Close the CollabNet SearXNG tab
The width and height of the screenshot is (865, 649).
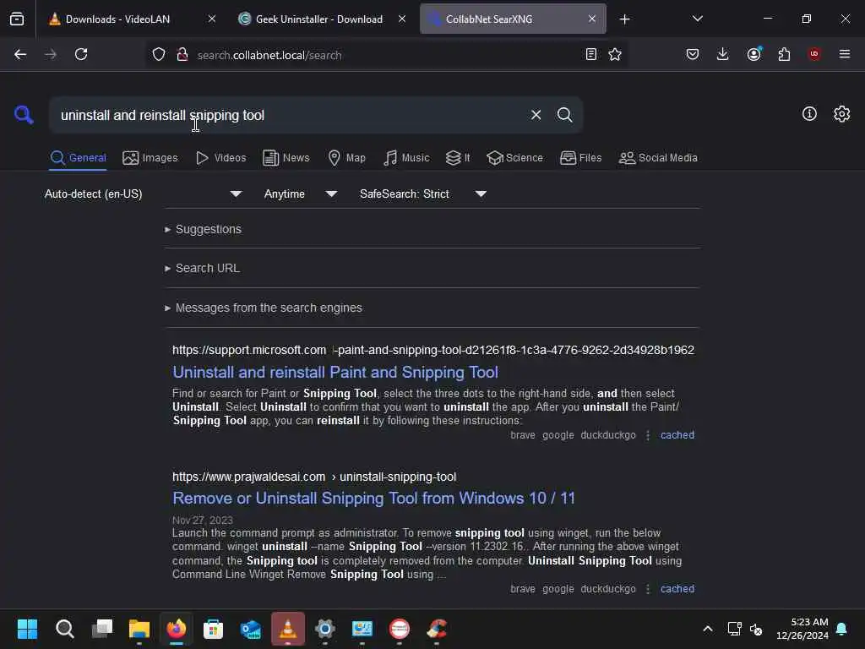click(x=592, y=19)
